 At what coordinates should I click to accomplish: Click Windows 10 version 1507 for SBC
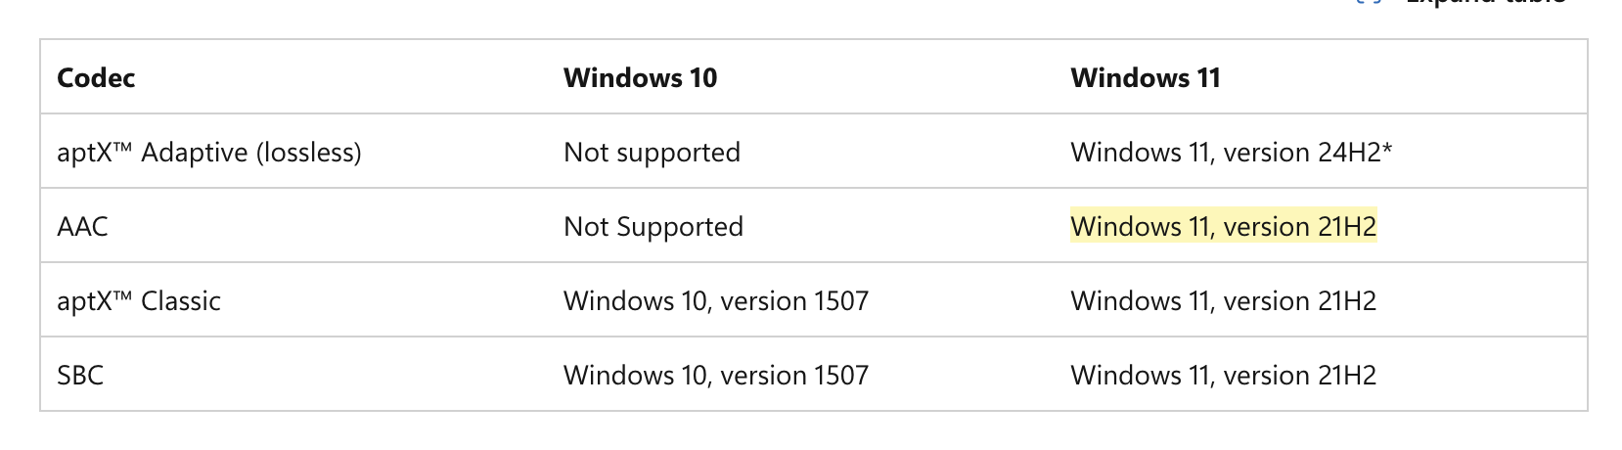716,376
